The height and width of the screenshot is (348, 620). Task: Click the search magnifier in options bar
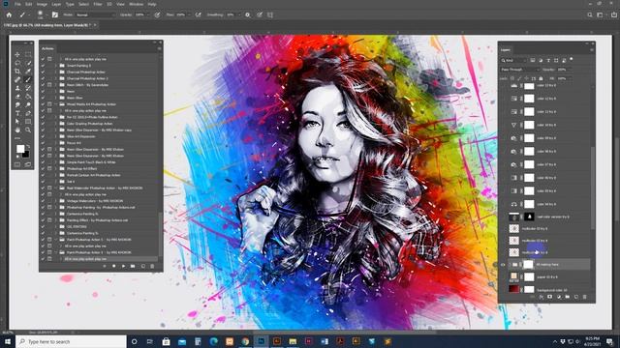point(590,14)
